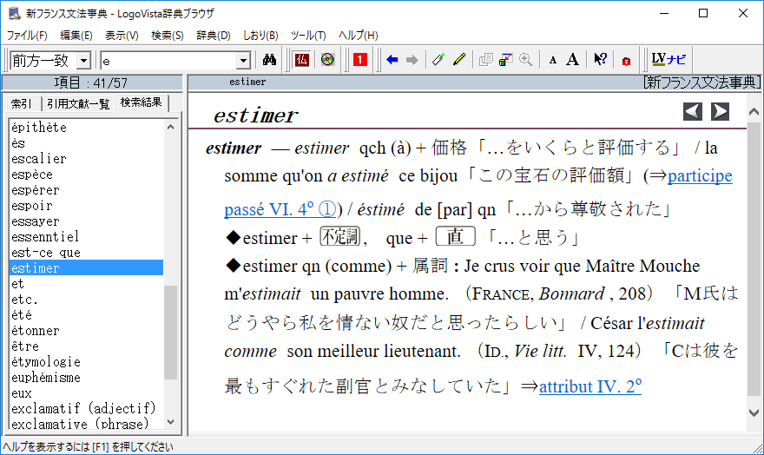Click the binoculars search icon
Viewport: 764px width, 455px height.
[x=269, y=60]
